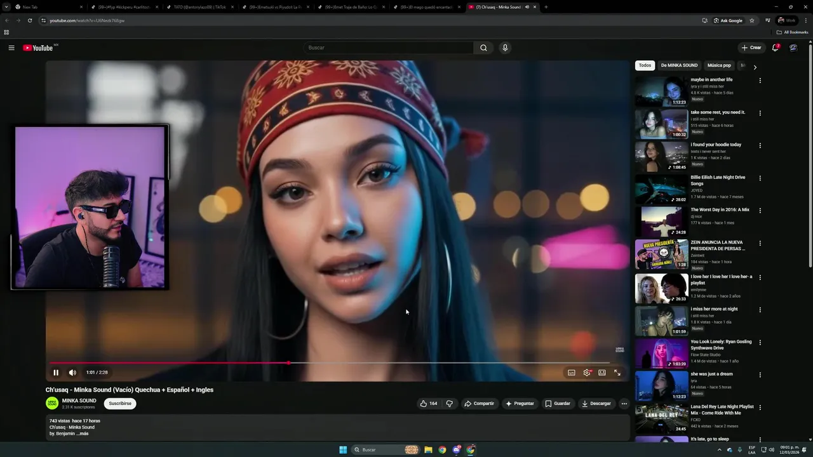Viewport: 813px width, 457px height.
Task: Open the Windows Start menu
Action: (x=343, y=450)
